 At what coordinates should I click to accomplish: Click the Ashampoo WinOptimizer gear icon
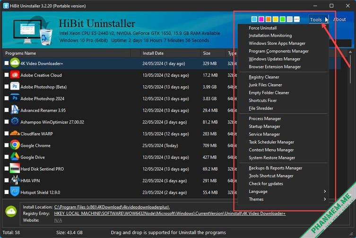point(15,122)
